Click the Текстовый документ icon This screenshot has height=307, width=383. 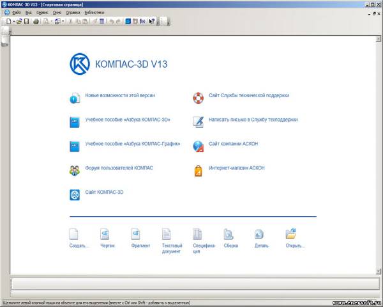[167, 234]
